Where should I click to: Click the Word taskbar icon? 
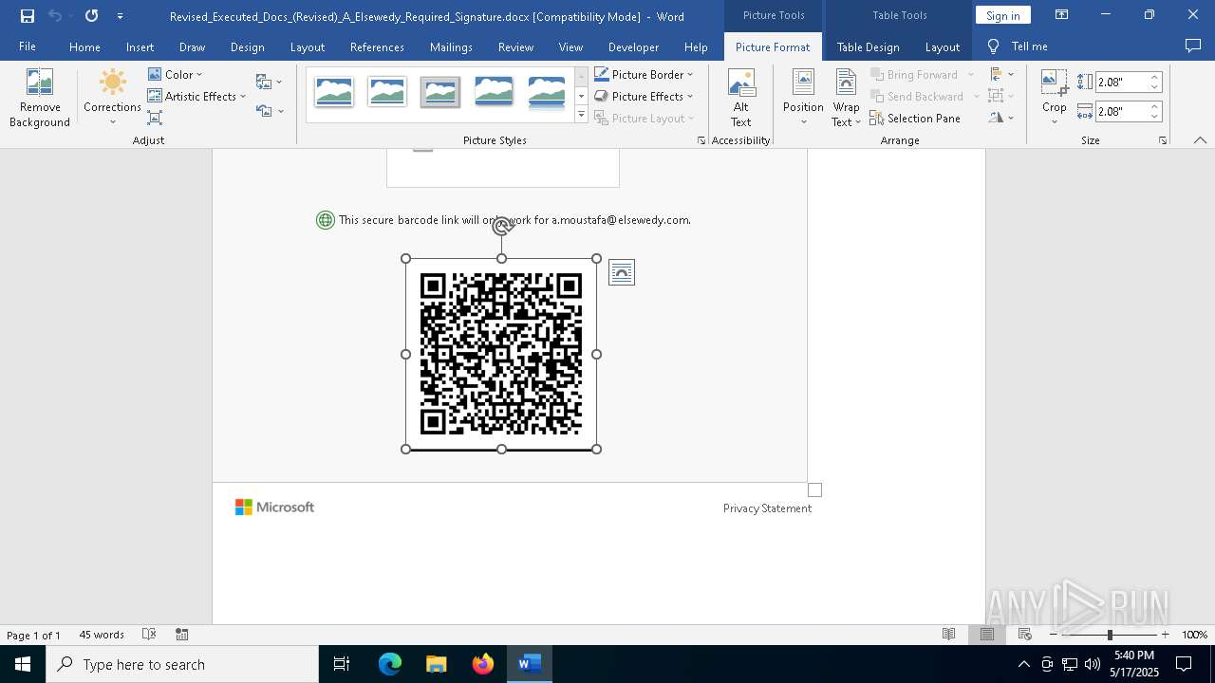(x=530, y=664)
